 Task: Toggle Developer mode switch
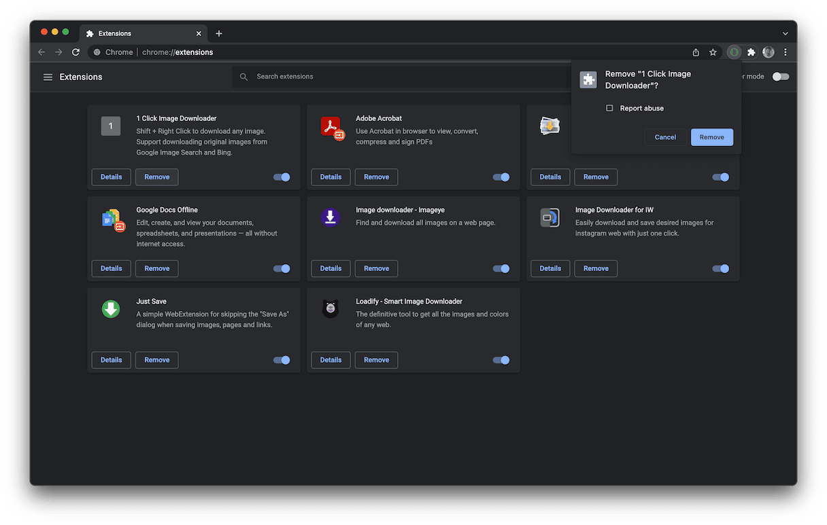[x=781, y=77]
